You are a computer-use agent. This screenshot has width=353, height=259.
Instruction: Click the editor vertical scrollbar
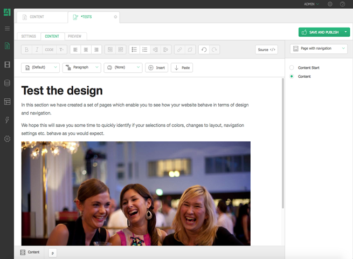[283, 143]
